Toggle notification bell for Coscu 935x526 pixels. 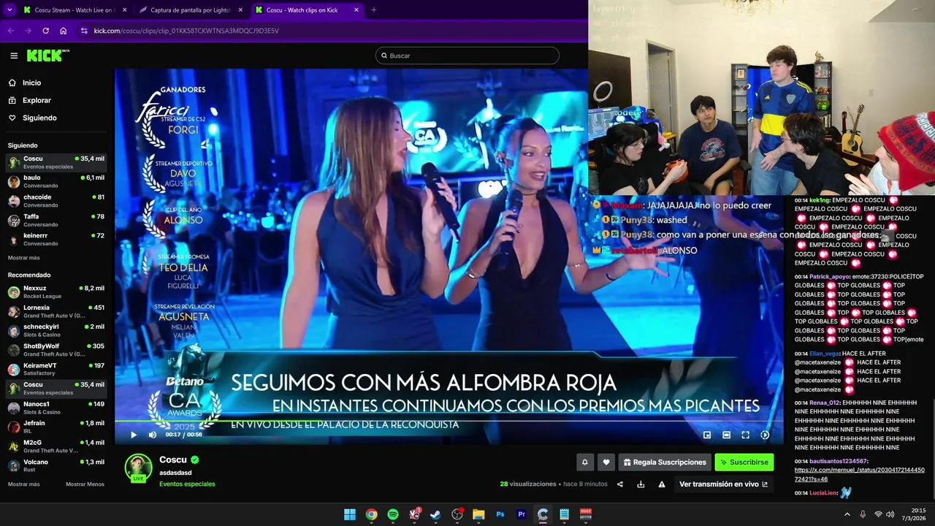[584, 462]
